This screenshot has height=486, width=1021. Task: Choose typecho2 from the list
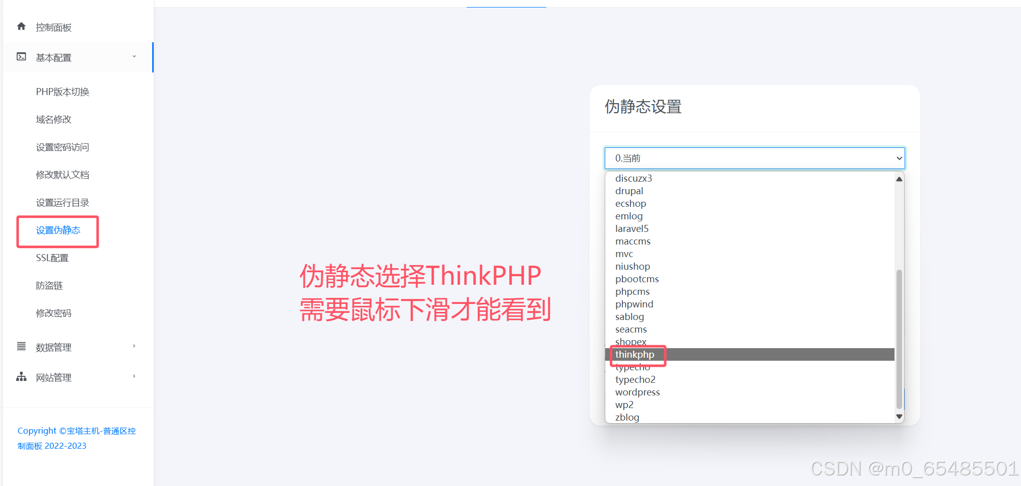point(750,379)
